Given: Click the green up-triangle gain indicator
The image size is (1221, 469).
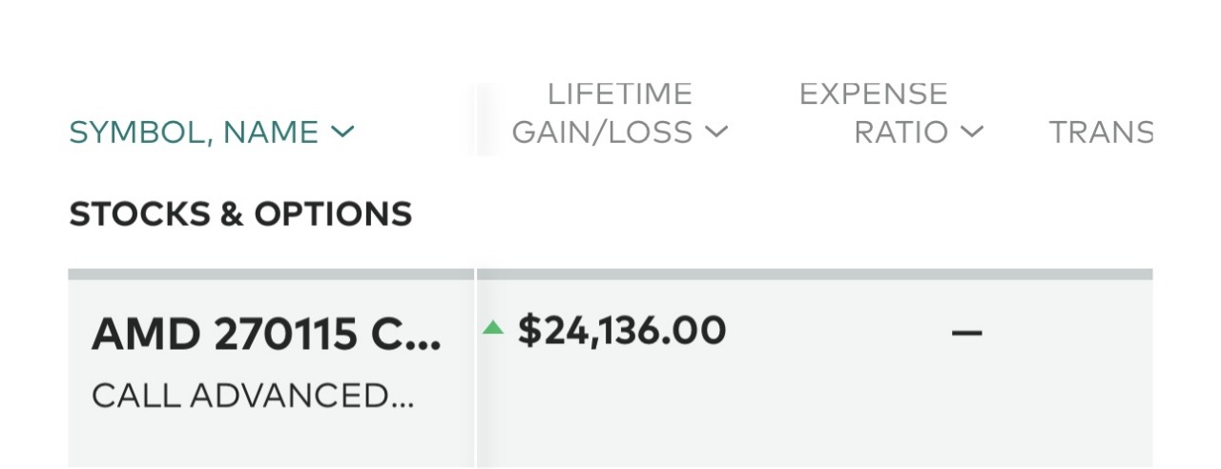Looking at the screenshot, I should pyautogui.click(x=492, y=329).
